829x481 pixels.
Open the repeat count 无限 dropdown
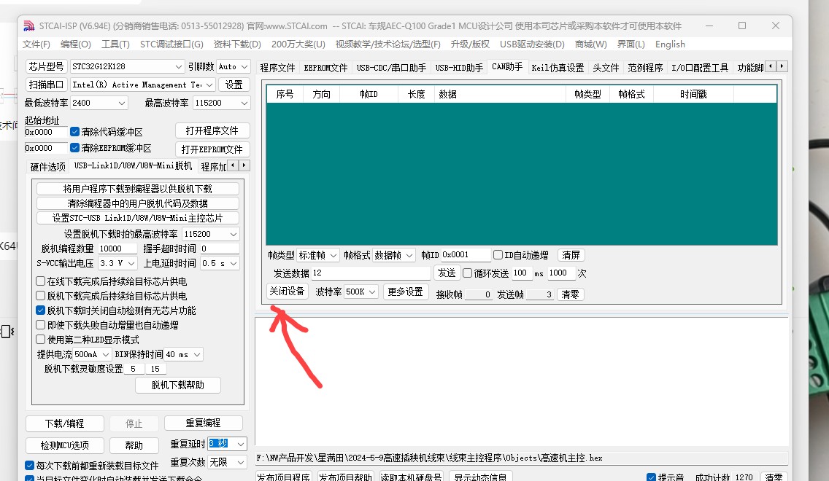pyautogui.click(x=227, y=463)
